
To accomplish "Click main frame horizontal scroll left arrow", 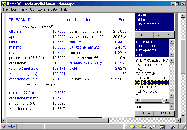I will click(4, 120).
